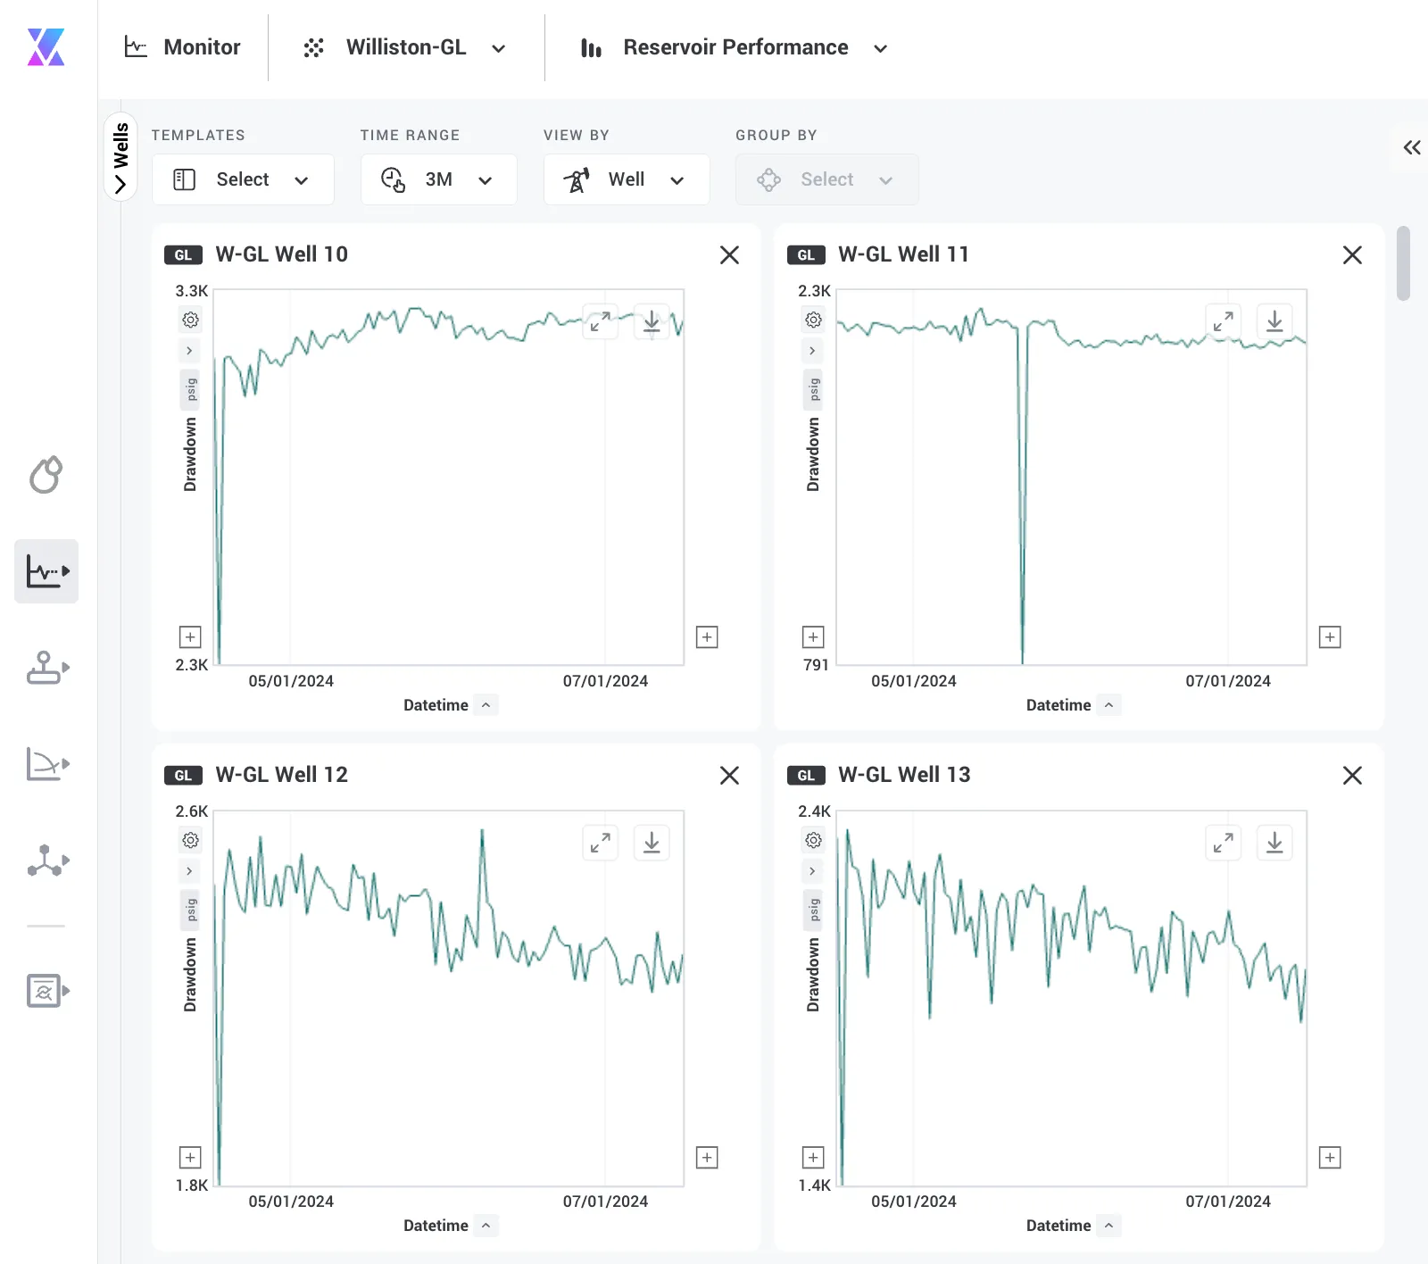Open the View By Well dropdown
The height and width of the screenshot is (1264, 1428).
(627, 179)
